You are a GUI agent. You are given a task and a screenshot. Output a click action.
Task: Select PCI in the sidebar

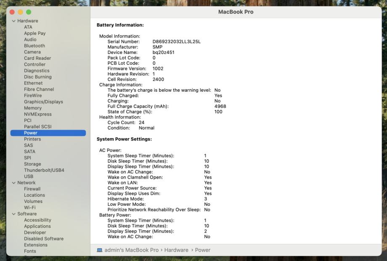click(28, 120)
